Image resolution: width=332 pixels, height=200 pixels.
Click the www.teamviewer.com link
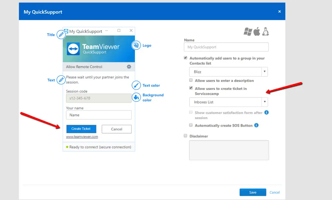[x=82, y=137]
